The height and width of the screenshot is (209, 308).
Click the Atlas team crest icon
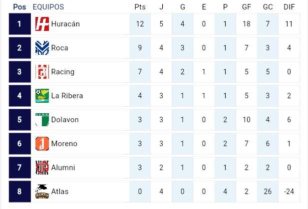42,192
